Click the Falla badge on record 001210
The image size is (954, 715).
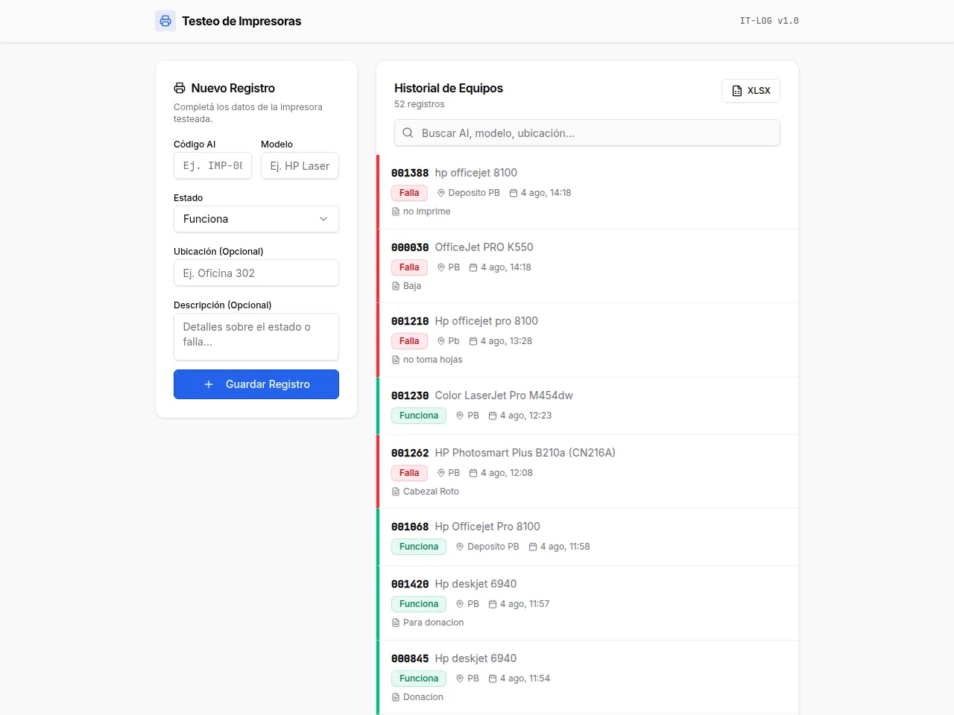coord(409,341)
